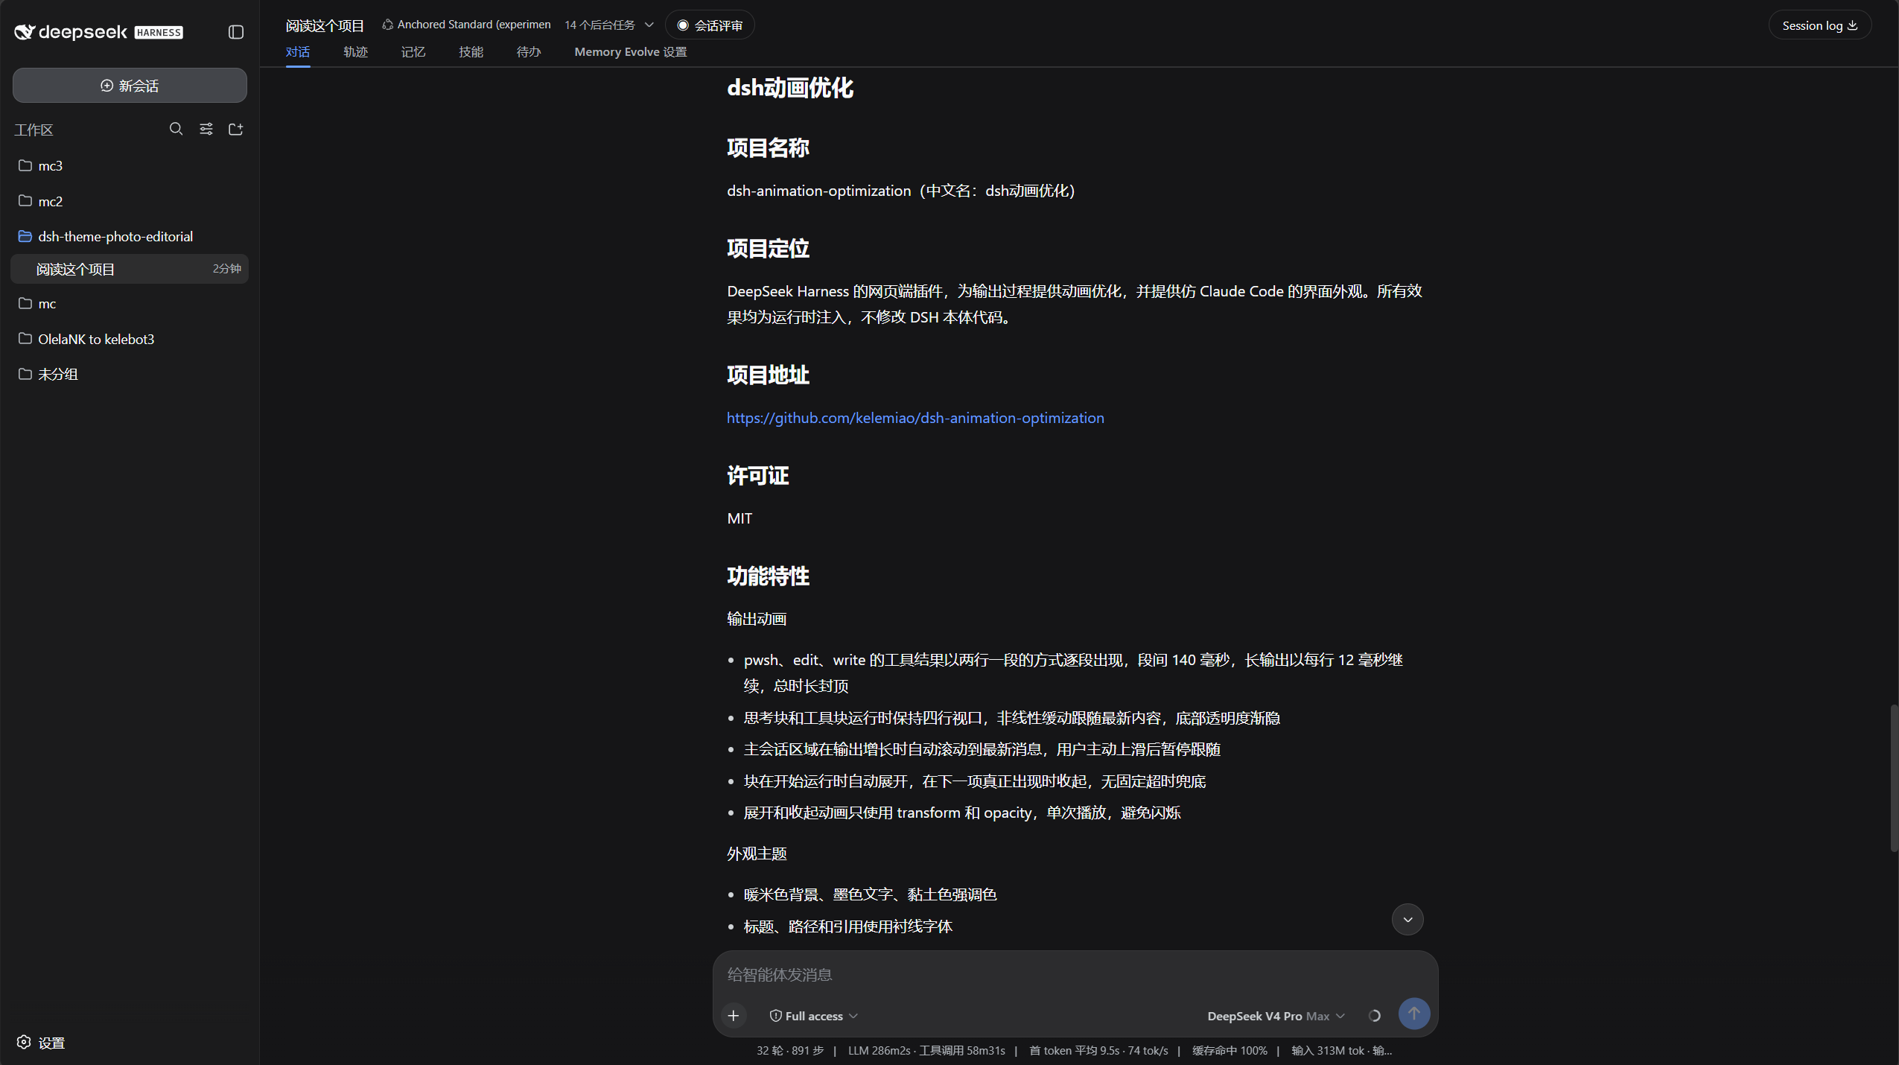1899x1065 pixels.
Task: Open the Full access permission dropdown
Action: tap(814, 1016)
